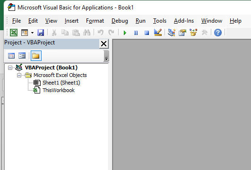Open Object Browser toolbar icon
The width and height of the screenshot is (251, 170).
tap(193, 33)
